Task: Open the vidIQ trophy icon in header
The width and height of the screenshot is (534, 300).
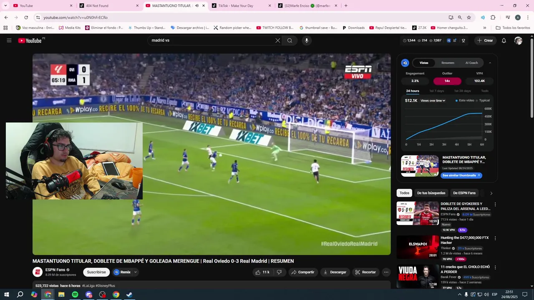Action: [x=463, y=40]
